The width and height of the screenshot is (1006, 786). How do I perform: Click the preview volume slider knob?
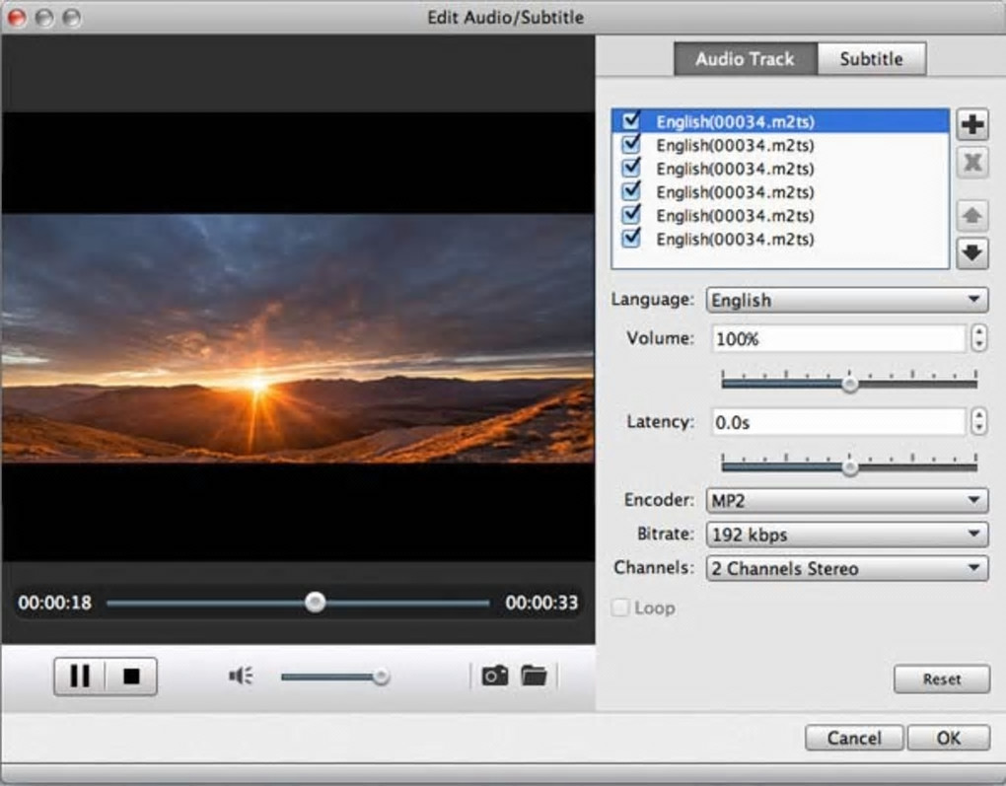[381, 677]
